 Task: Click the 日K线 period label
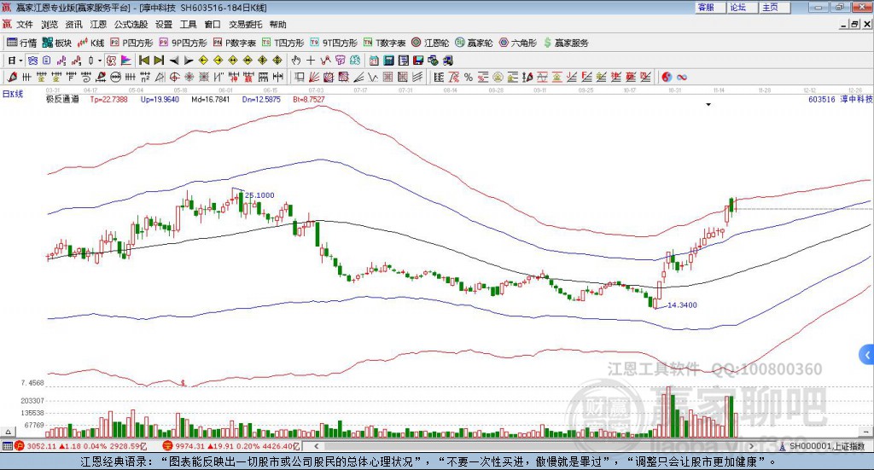point(12,94)
